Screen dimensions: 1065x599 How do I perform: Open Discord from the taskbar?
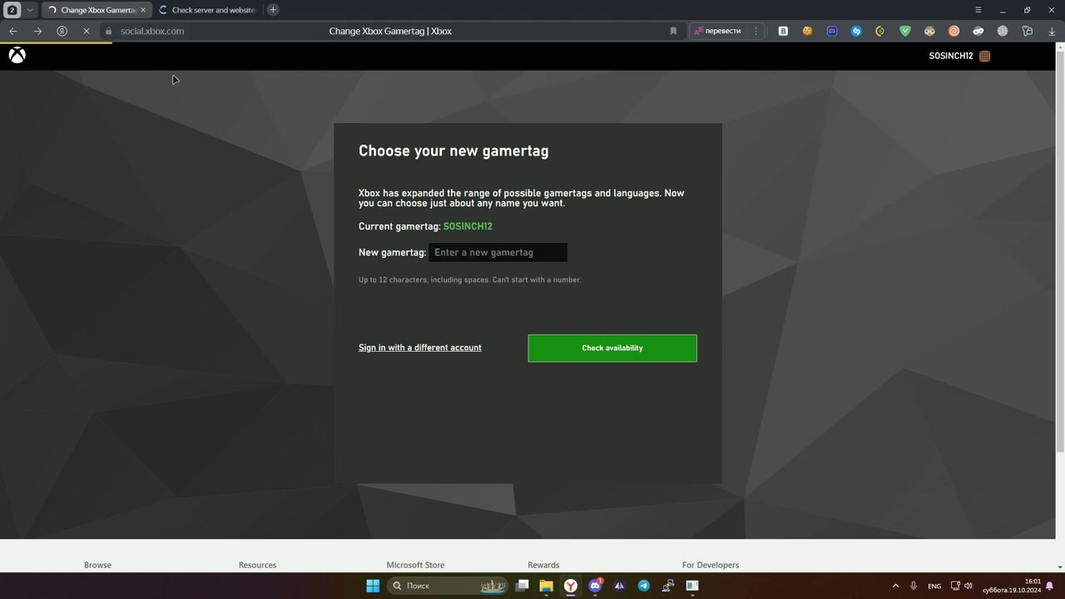pyautogui.click(x=595, y=586)
